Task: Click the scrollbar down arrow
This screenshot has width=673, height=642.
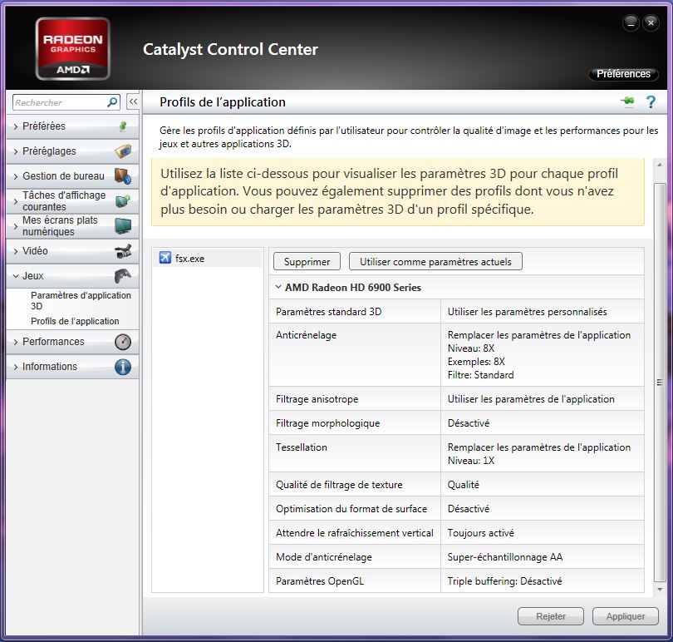Action: [660, 590]
